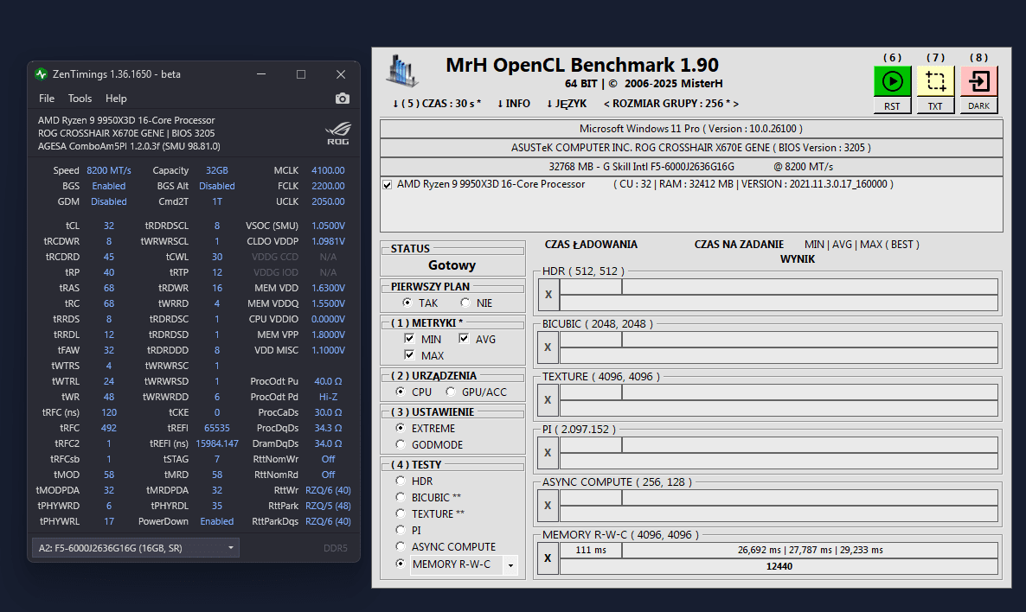
Task: Select TEXTURE test radio button
Action: click(x=401, y=513)
